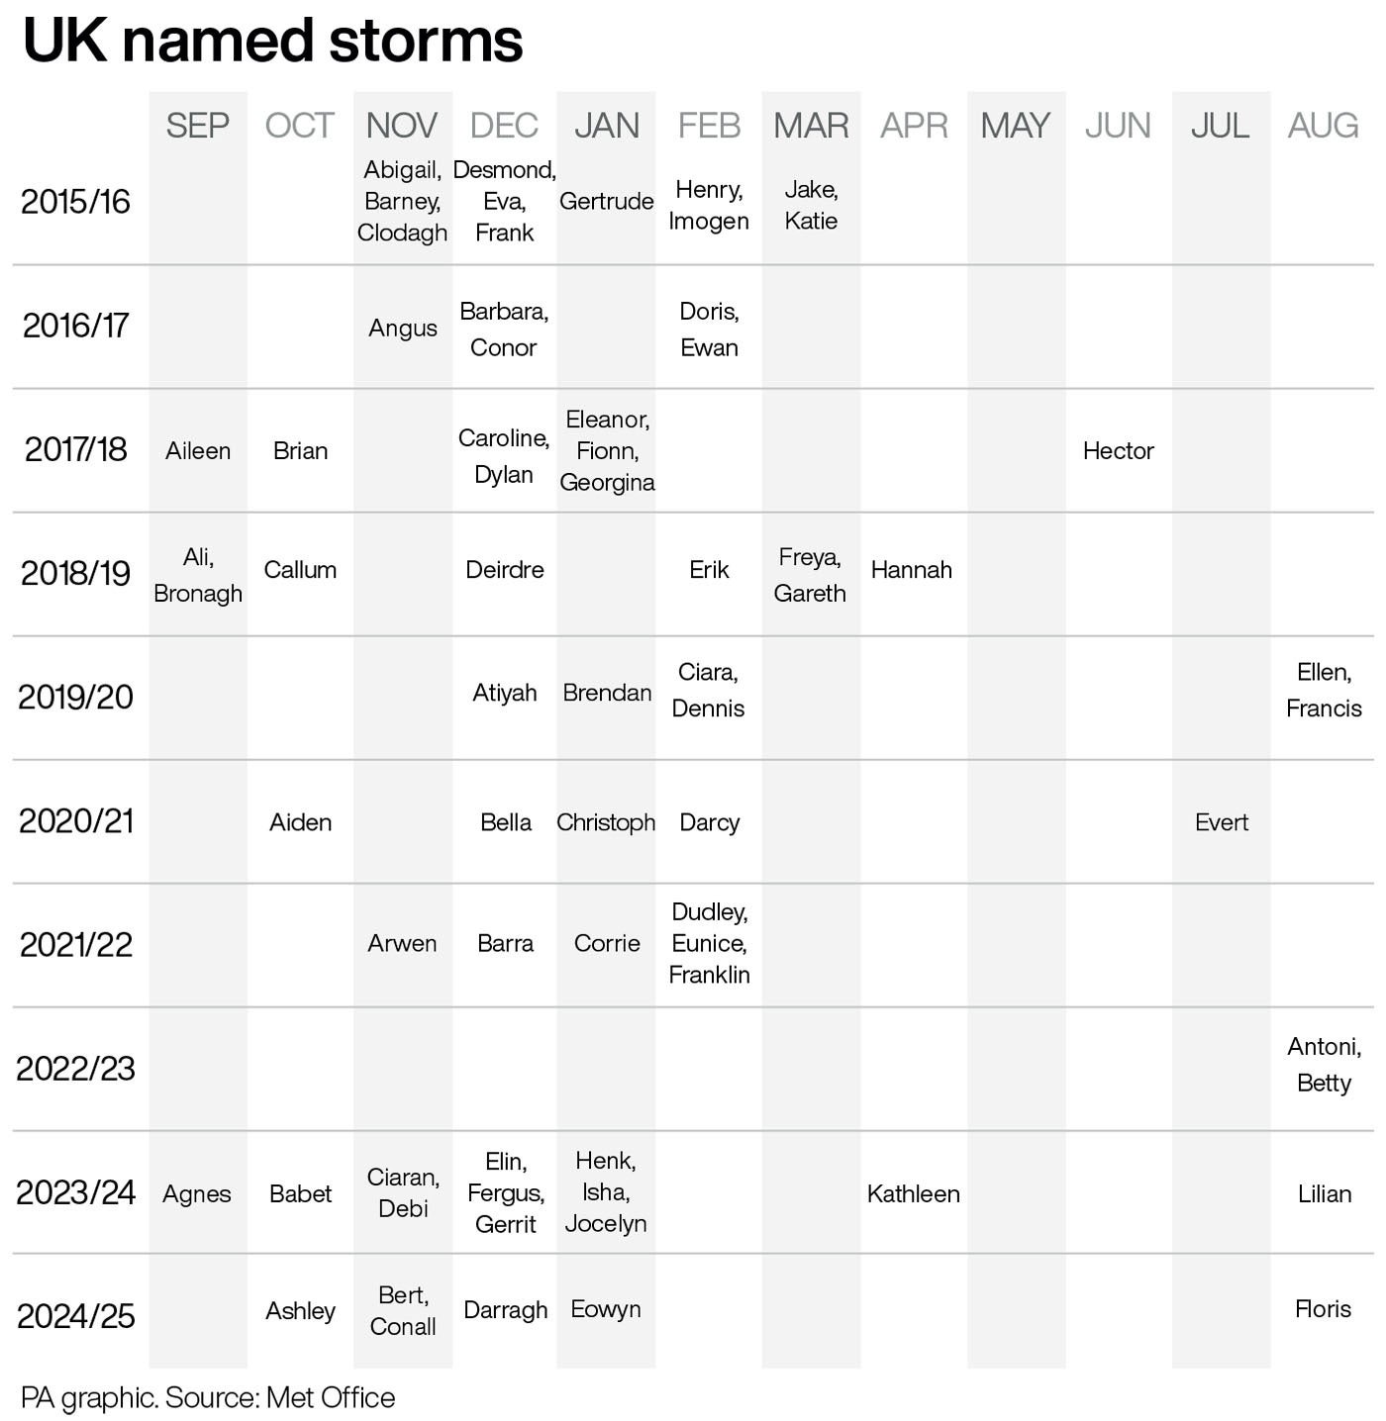Screen dimensions: 1386x1421
Task: Select the SEP column header
Action: tap(198, 126)
